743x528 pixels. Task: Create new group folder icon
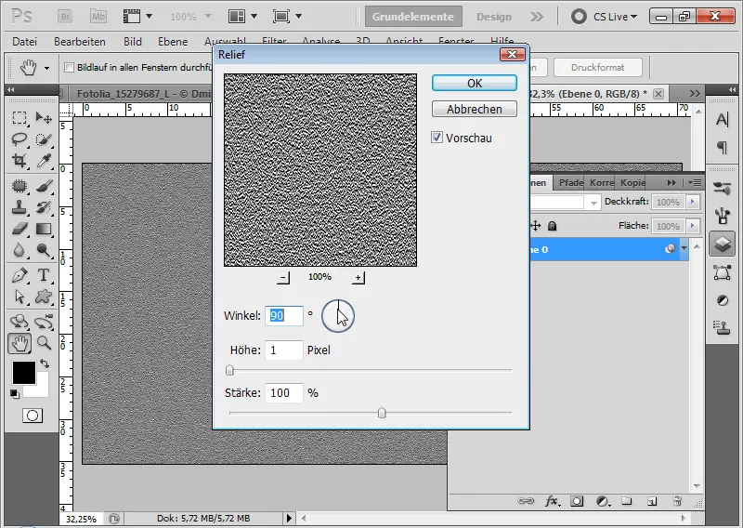click(626, 501)
